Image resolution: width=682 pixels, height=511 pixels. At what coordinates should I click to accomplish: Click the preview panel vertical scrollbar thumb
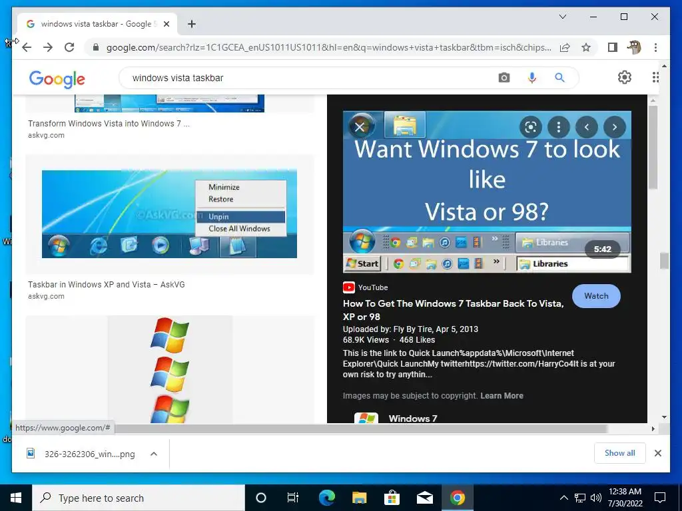[x=653, y=147]
